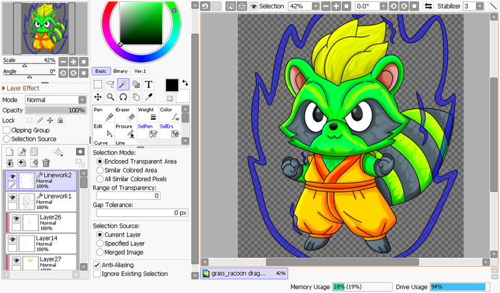The width and height of the screenshot is (500, 293).
Task: Choose the Eraser brush
Action: coord(126,114)
